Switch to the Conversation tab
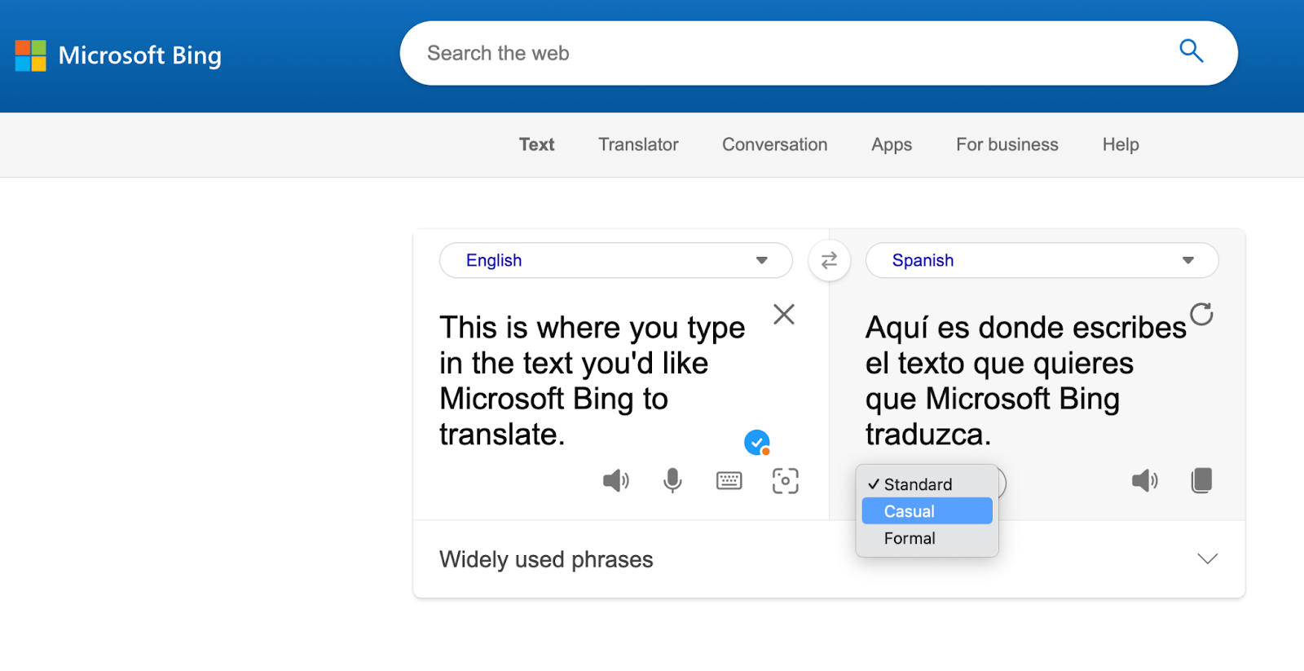 point(774,144)
